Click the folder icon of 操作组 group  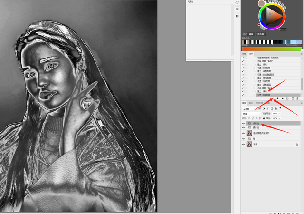(250, 127)
